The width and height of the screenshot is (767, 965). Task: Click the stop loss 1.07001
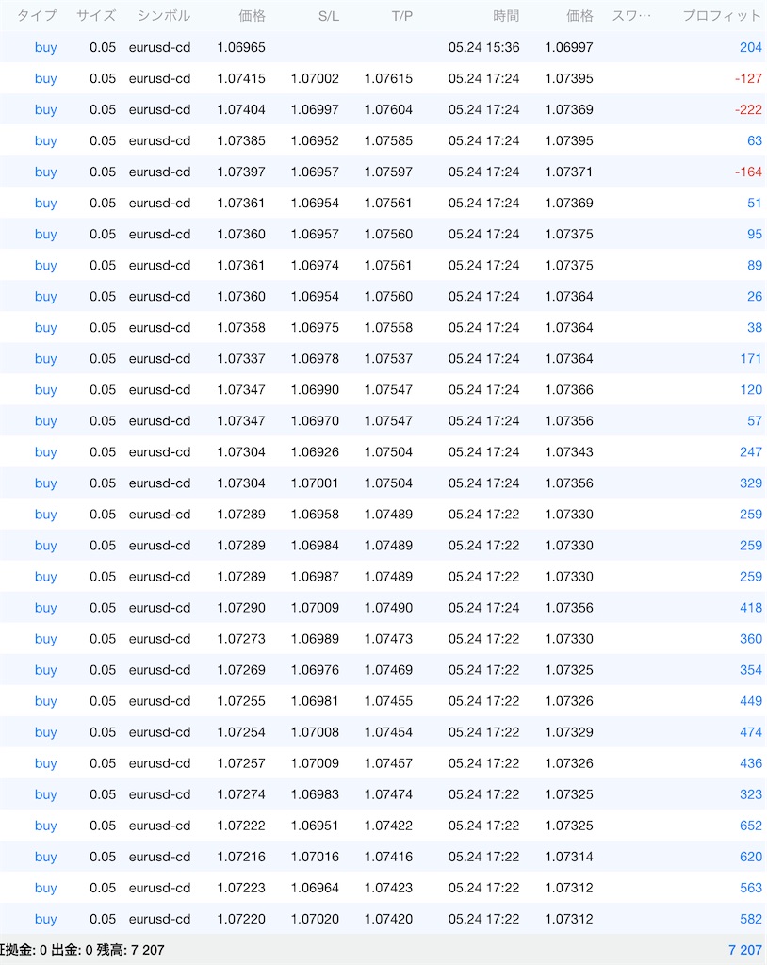tap(315, 483)
